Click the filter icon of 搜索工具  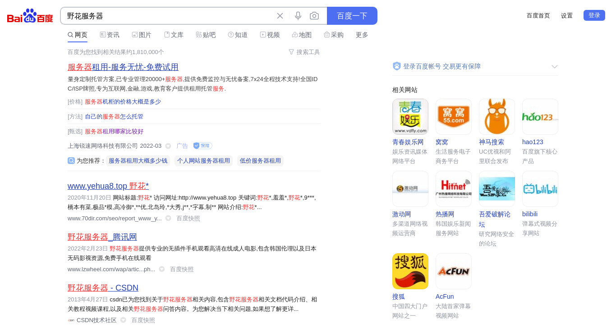tap(291, 52)
